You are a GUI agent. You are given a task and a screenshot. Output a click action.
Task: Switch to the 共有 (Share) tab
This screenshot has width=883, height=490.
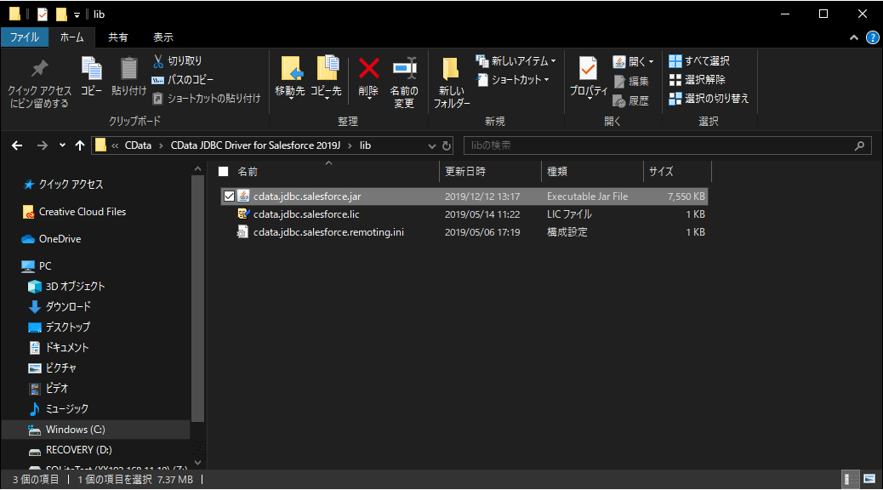point(117,37)
